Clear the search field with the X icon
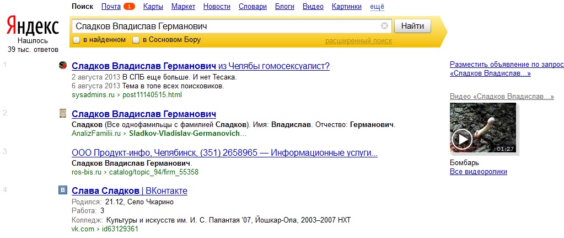 pos(384,26)
